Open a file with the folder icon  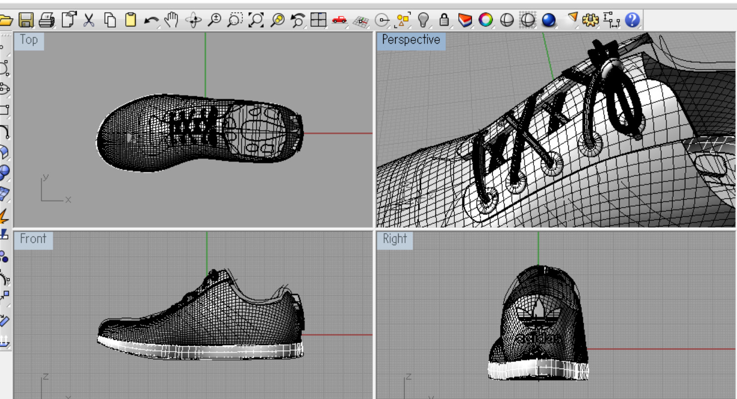[x=5, y=20]
